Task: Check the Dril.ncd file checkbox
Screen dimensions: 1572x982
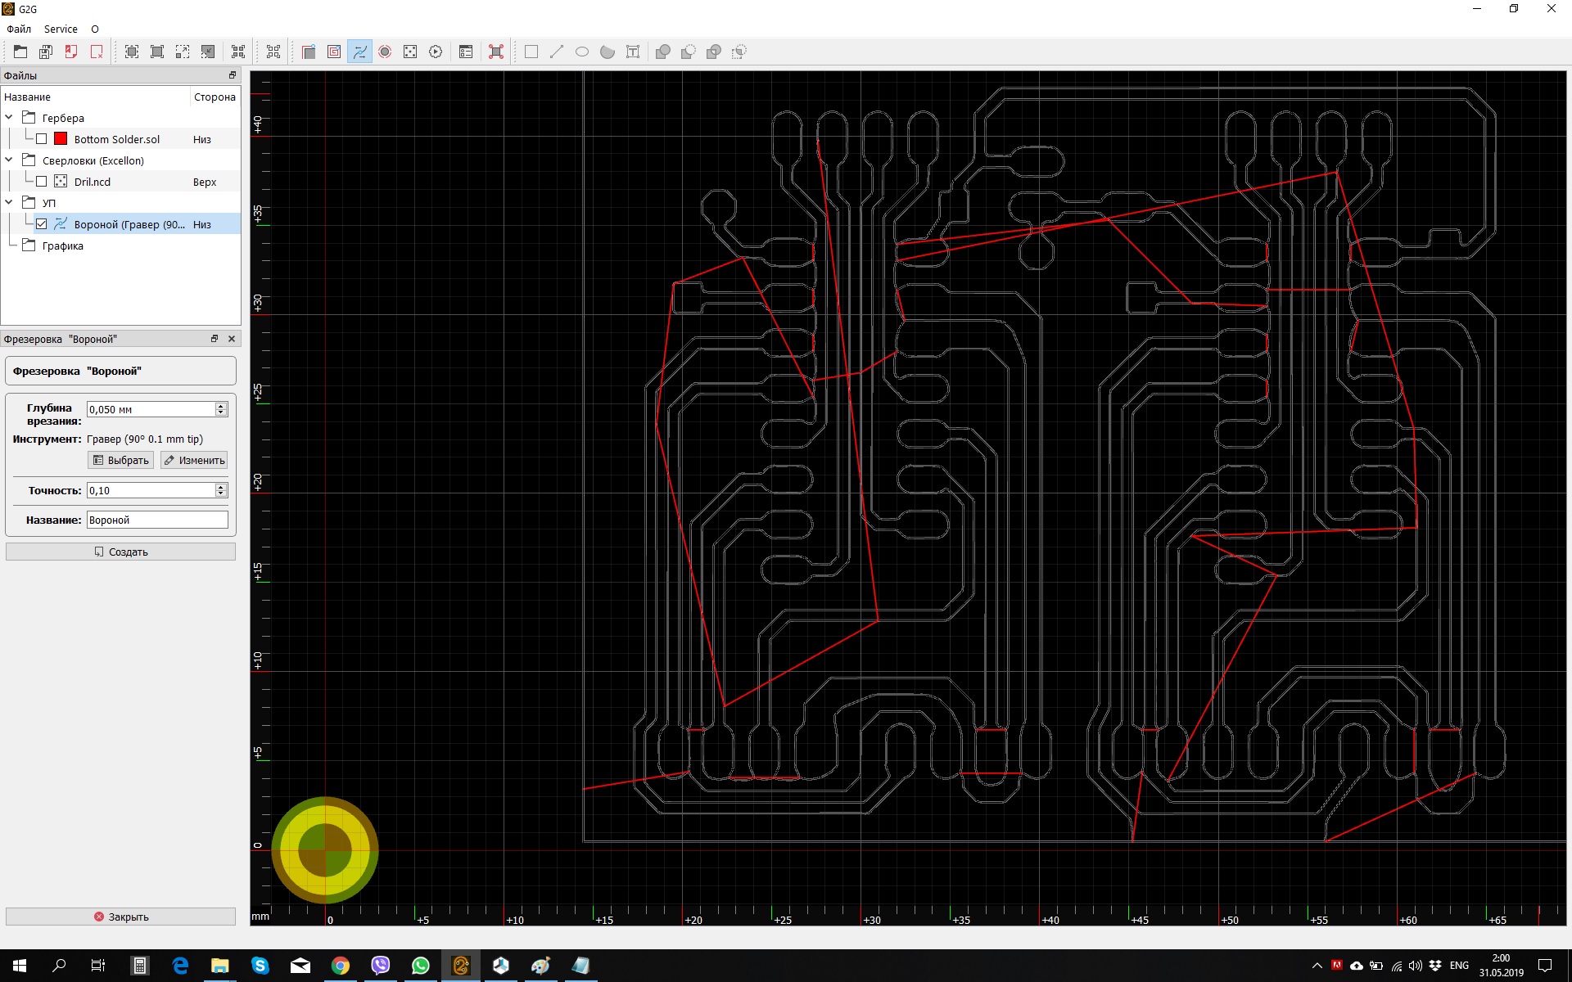Action: [x=41, y=182]
